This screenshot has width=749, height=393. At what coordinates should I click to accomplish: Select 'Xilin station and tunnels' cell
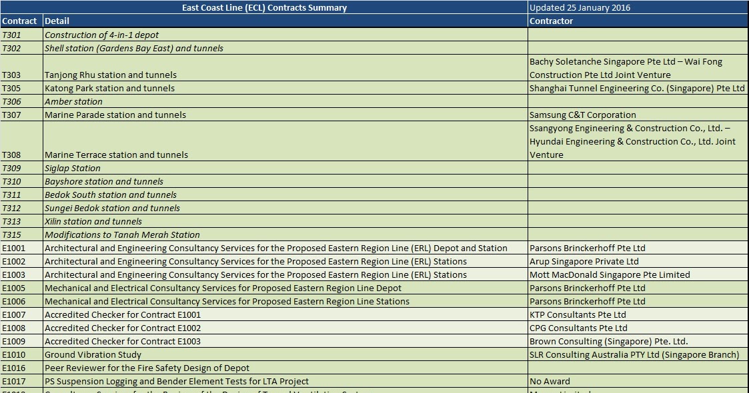(x=285, y=222)
